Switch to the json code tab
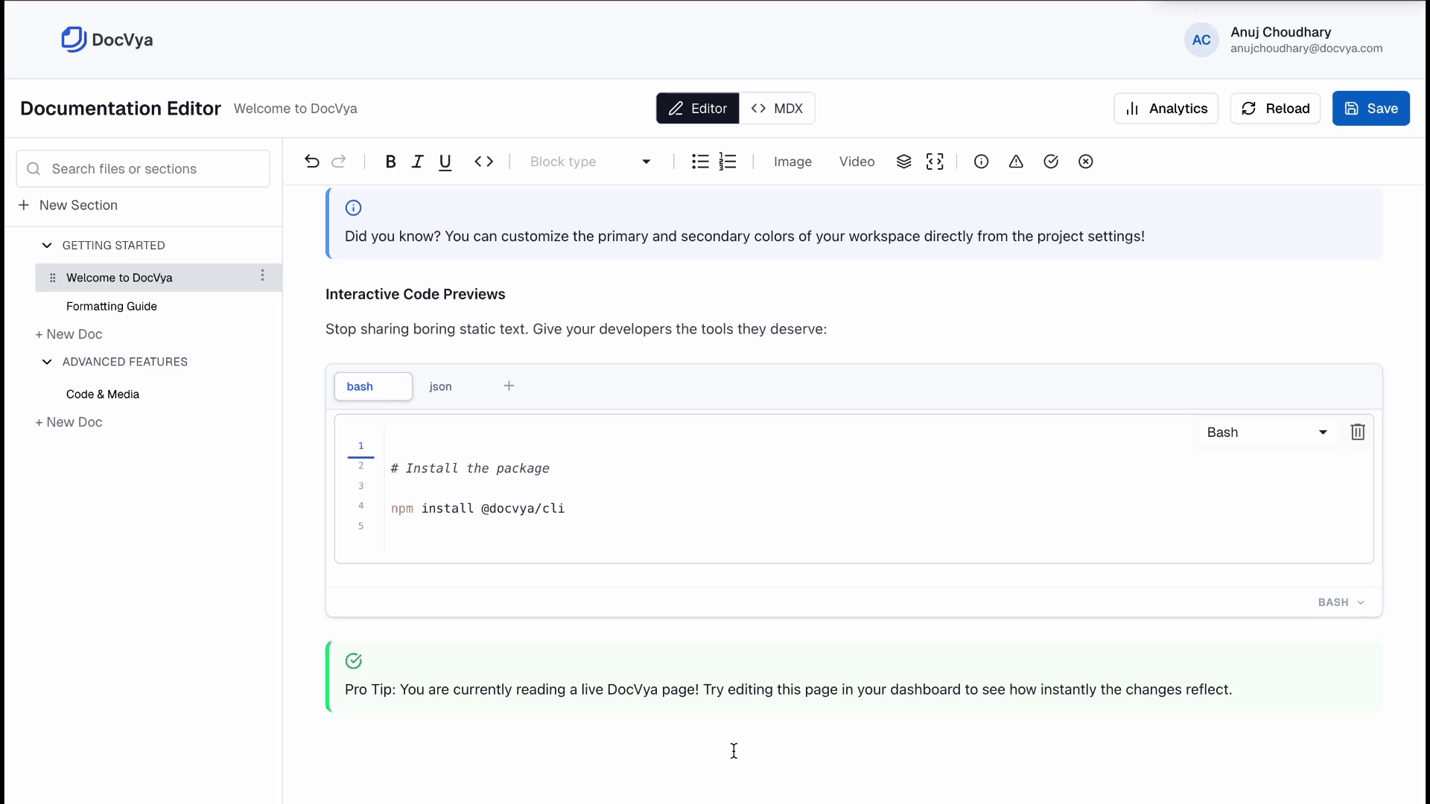This screenshot has height=804, width=1430. [x=440, y=386]
